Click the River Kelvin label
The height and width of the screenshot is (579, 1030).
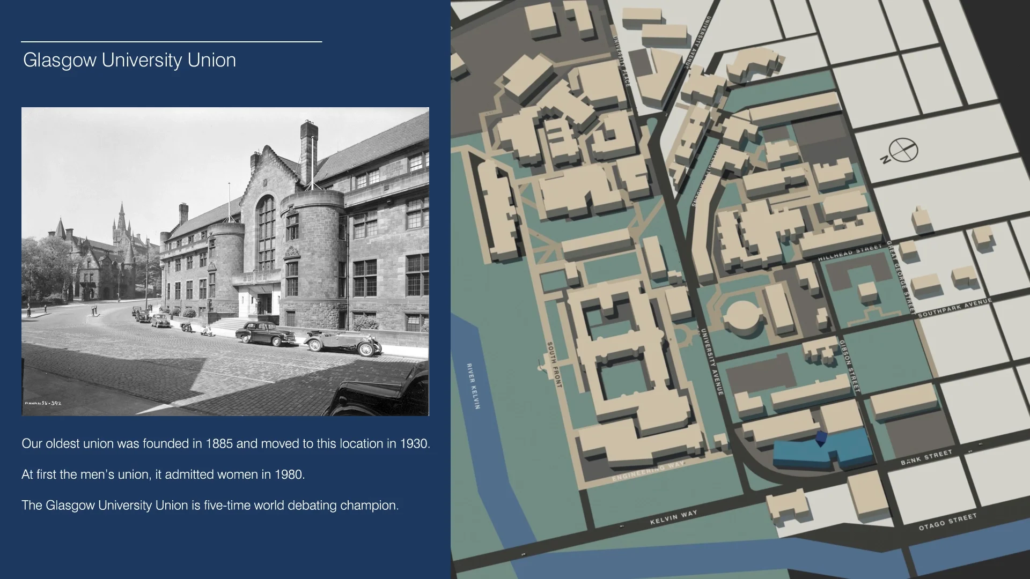click(x=473, y=386)
